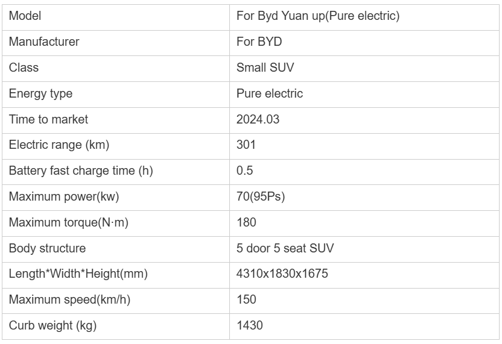Click the '301' electric range value

click(246, 145)
